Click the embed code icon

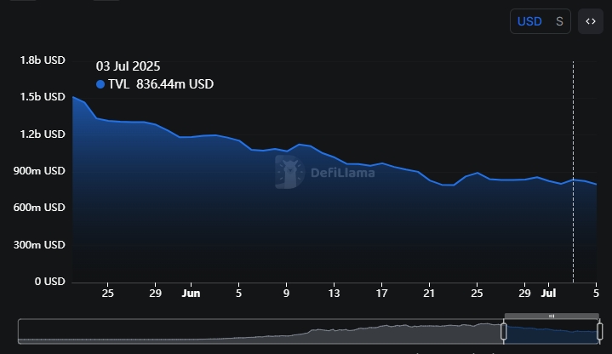591,21
